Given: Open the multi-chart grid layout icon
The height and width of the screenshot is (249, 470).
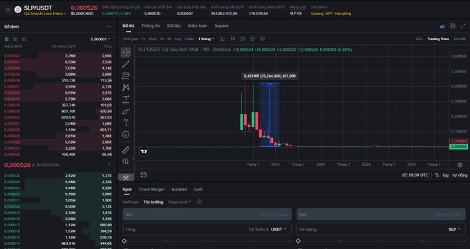Looking at the screenshot, I should coord(453,26).
